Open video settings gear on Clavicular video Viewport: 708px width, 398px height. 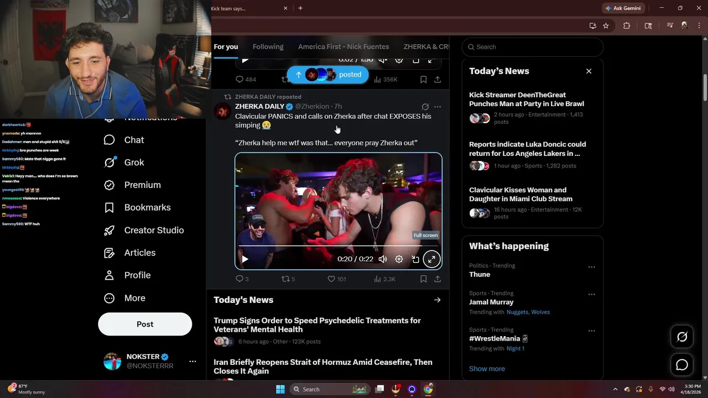[399, 259]
